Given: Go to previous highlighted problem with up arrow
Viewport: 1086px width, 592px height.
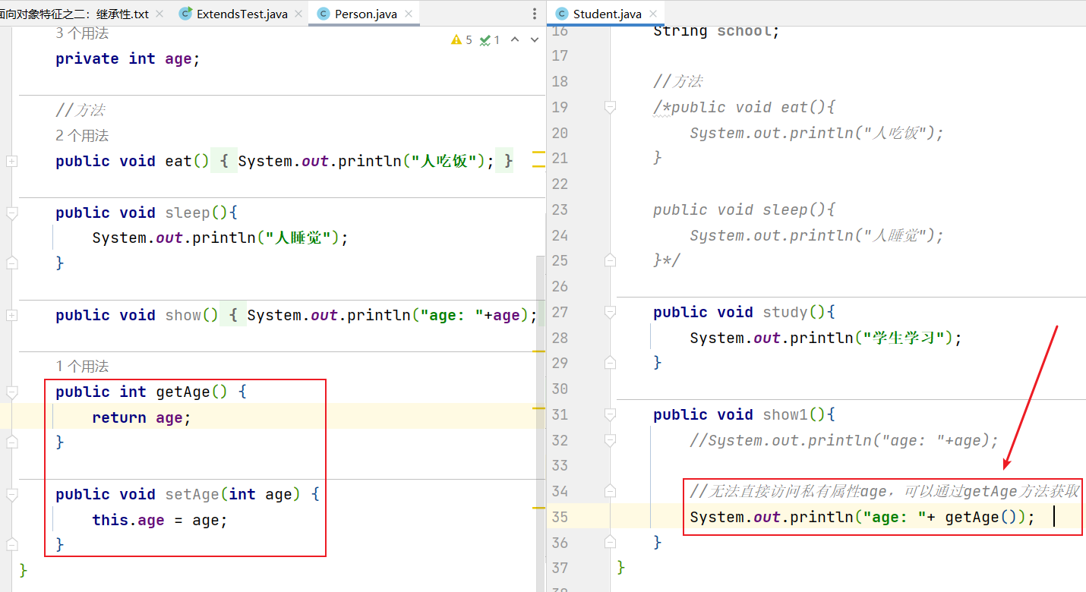Looking at the screenshot, I should click(515, 39).
